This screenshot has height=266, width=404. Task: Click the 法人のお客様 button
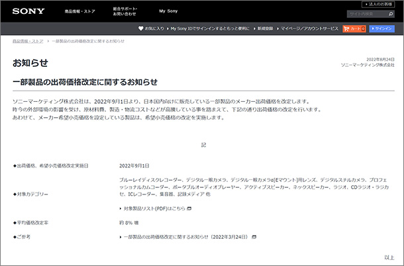[378, 4]
